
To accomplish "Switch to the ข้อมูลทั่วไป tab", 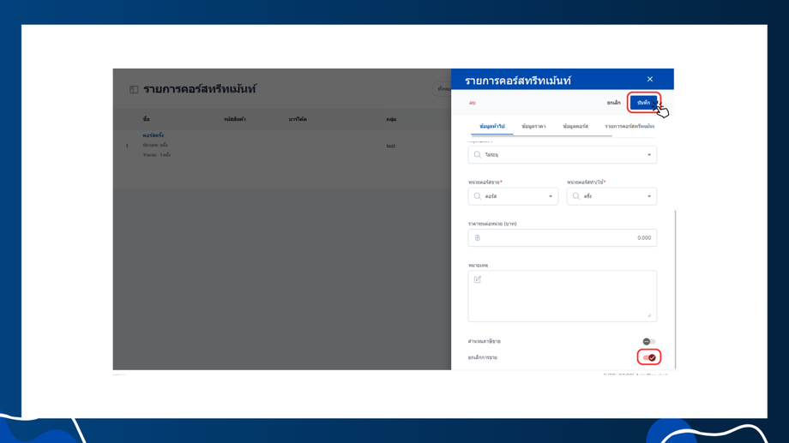I will tap(491, 126).
